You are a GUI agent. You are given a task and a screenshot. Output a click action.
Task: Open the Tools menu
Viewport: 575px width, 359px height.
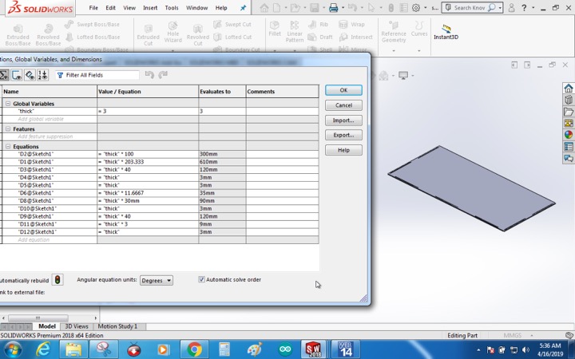coord(171,8)
